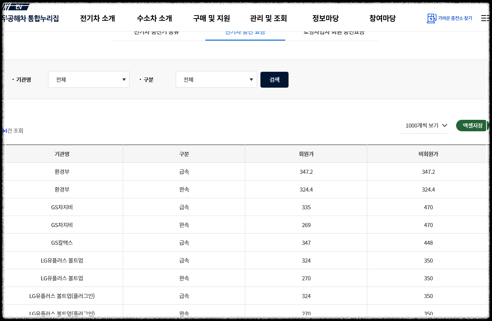Click member price 347
This screenshot has height=321, width=492.
coord(306,243)
